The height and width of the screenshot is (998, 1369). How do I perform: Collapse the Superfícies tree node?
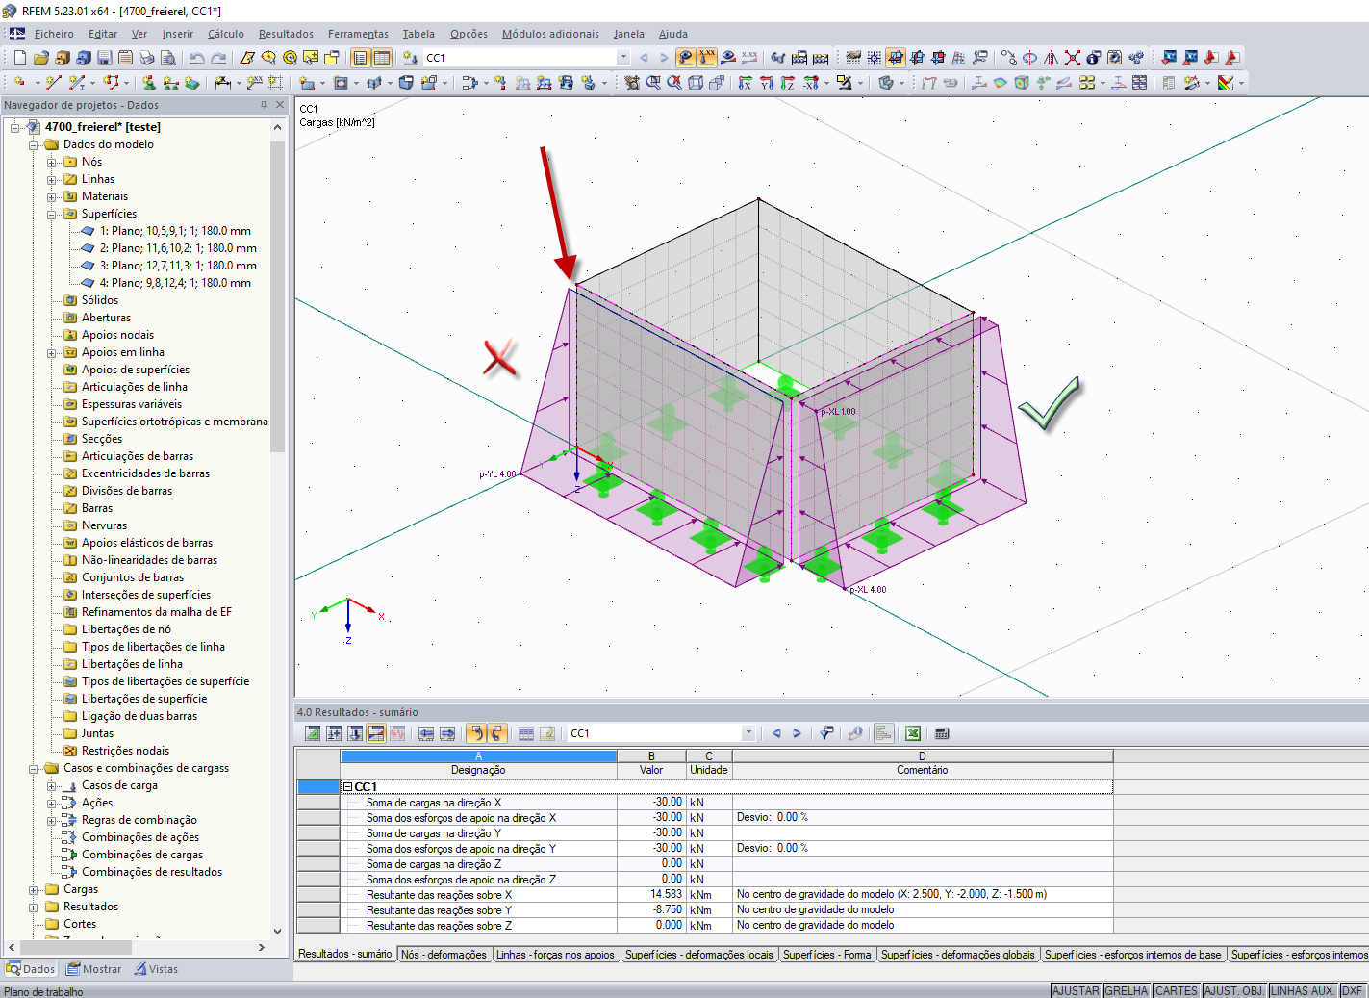tap(52, 214)
